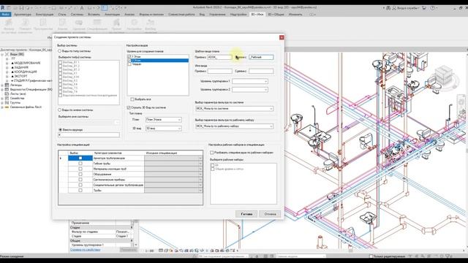Viewport: 468px width, 263px height.
Task: Open the 'План' type dropdown
Action: click(x=163, y=120)
